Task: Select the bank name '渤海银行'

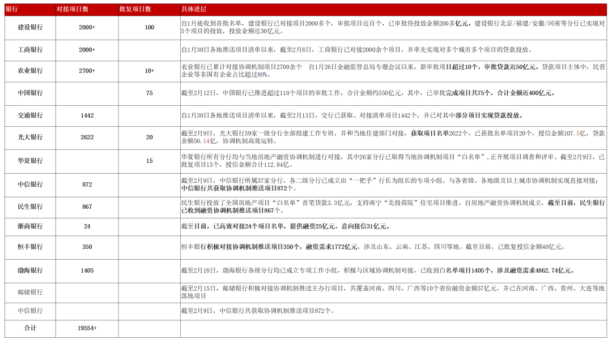Action: pos(30,271)
